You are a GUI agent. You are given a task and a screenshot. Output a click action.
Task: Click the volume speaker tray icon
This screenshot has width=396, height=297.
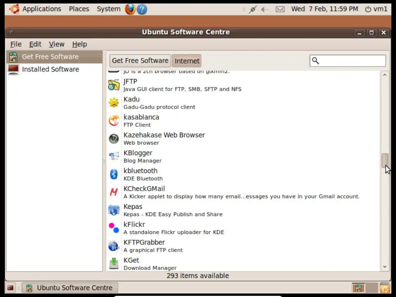point(265,10)
